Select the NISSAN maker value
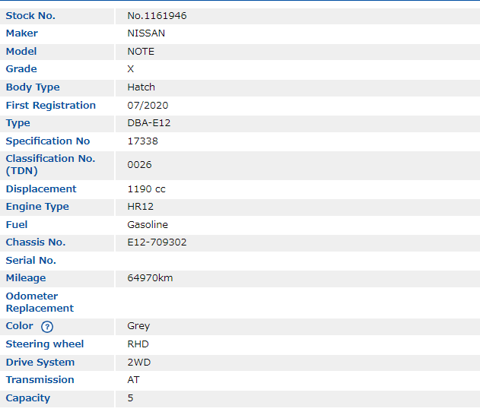This screenshot has height=415, width=480. coord(146,33)
